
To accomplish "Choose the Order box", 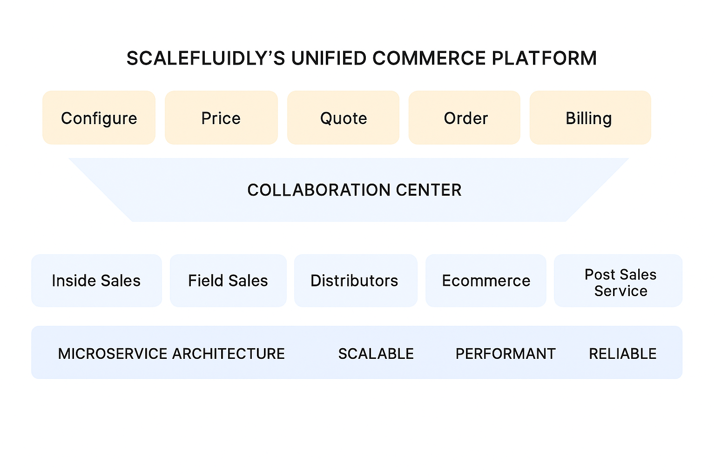I will click(x=465, y=118).
